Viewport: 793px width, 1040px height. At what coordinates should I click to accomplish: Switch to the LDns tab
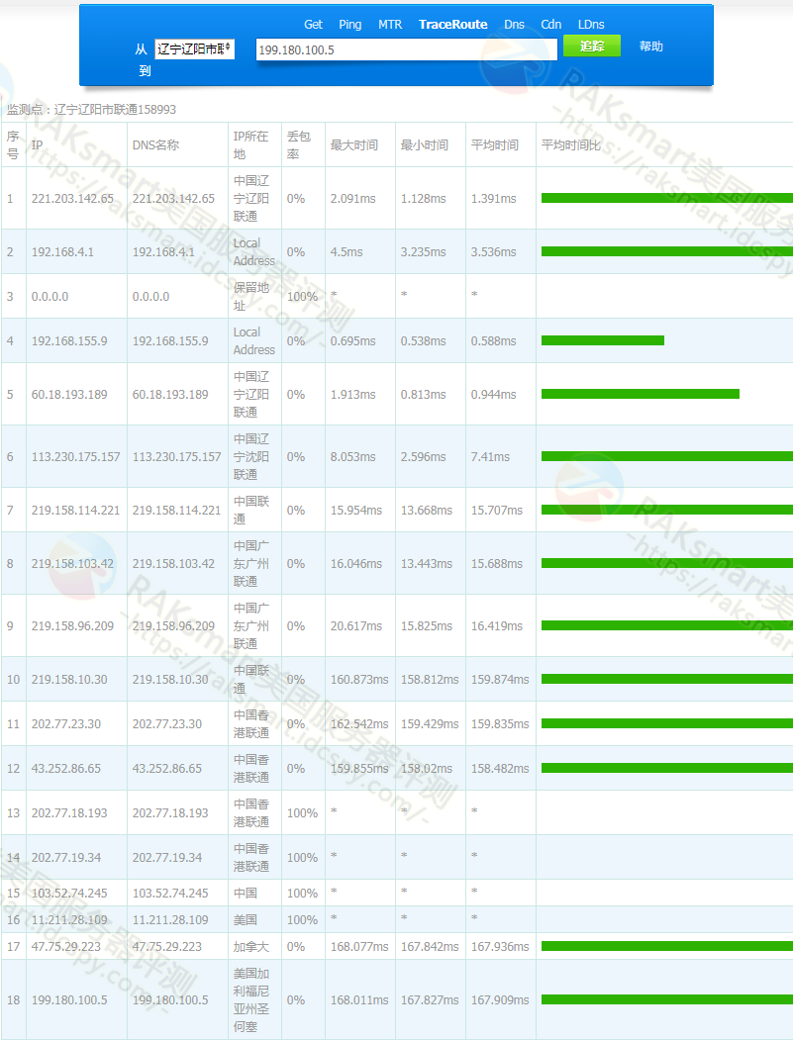pyautogui.click(x=591, y=25)
